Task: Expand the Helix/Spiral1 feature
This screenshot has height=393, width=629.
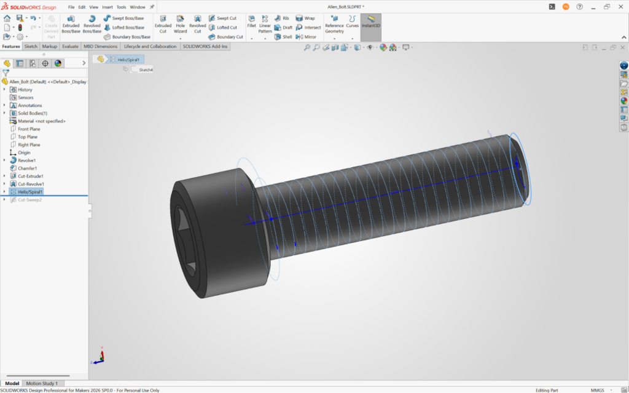Action: click(x=4, y=192)
